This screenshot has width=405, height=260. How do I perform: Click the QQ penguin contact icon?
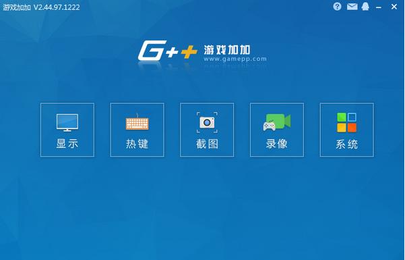[x=365, y=7]
